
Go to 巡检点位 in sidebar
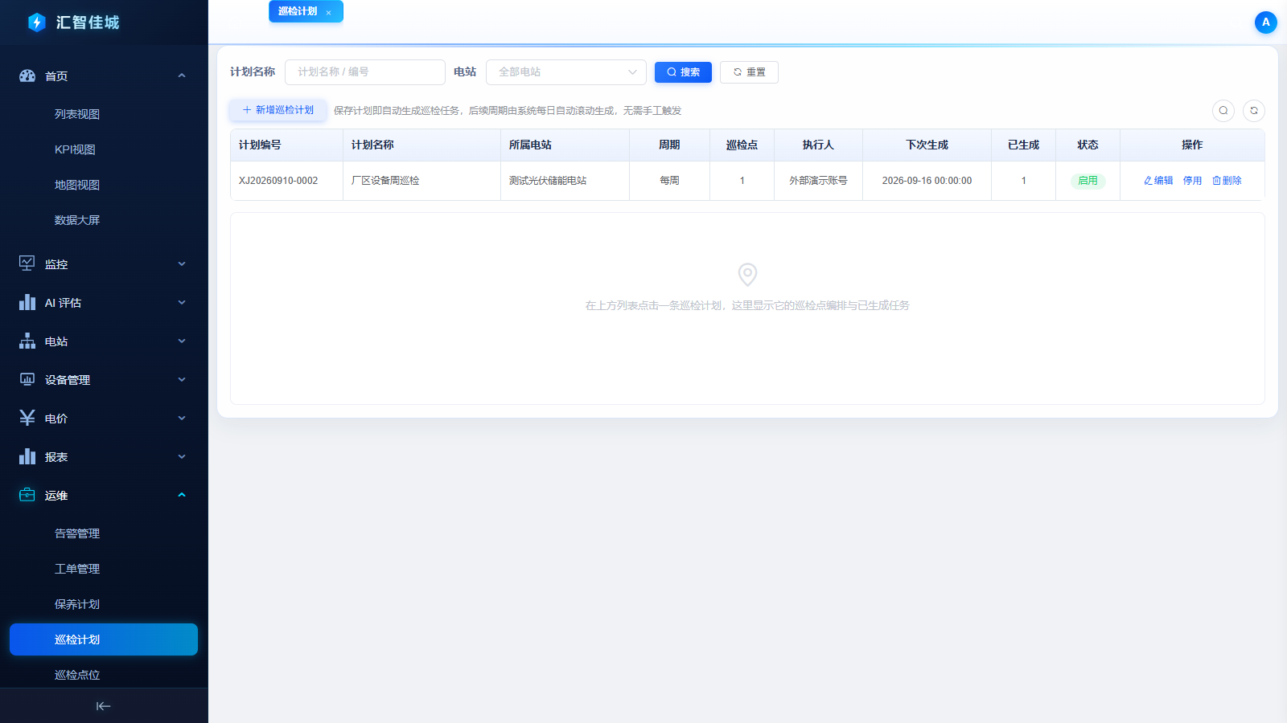pos(77,675)
